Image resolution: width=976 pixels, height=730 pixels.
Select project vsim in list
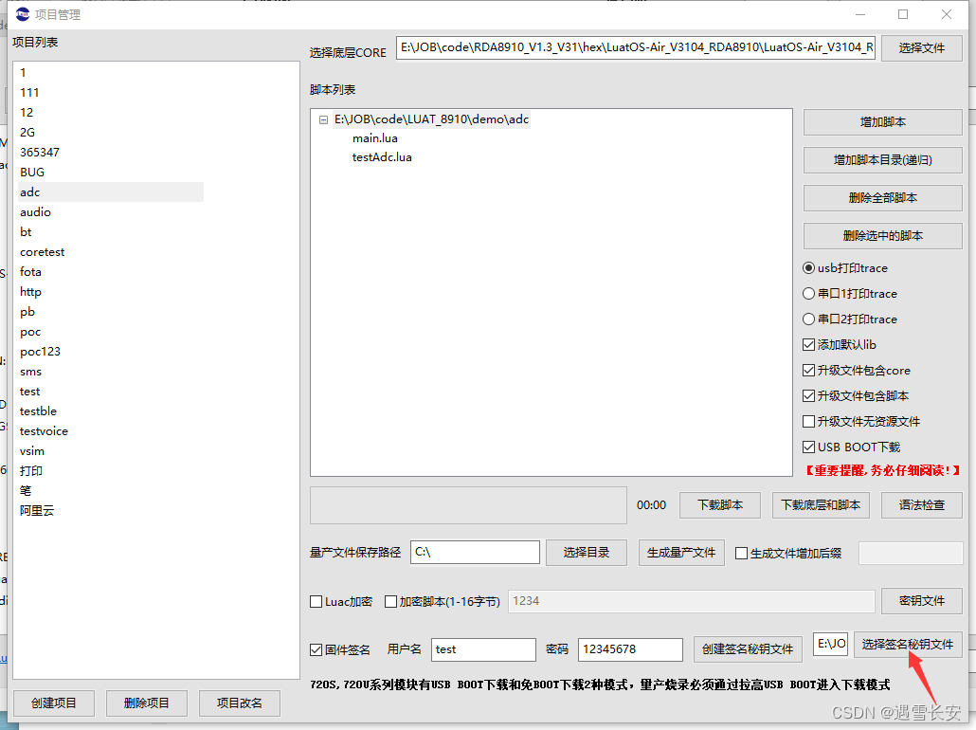[32, 451]
